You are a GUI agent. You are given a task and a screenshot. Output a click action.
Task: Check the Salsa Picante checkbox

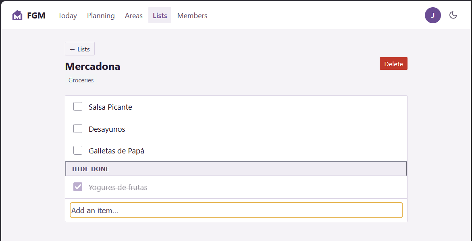tap(78, 106)
